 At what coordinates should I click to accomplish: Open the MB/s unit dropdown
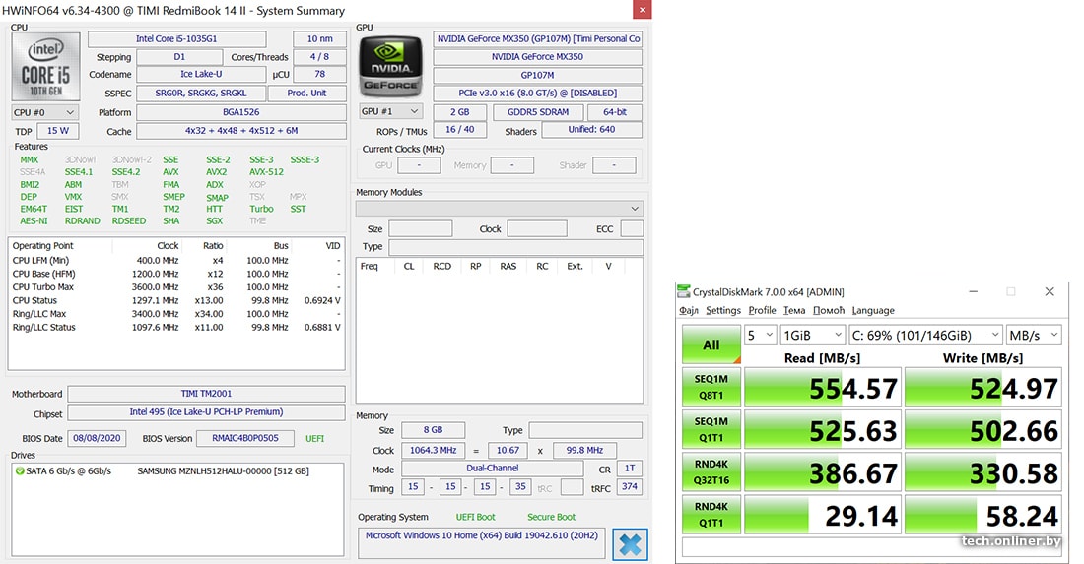1034,335
